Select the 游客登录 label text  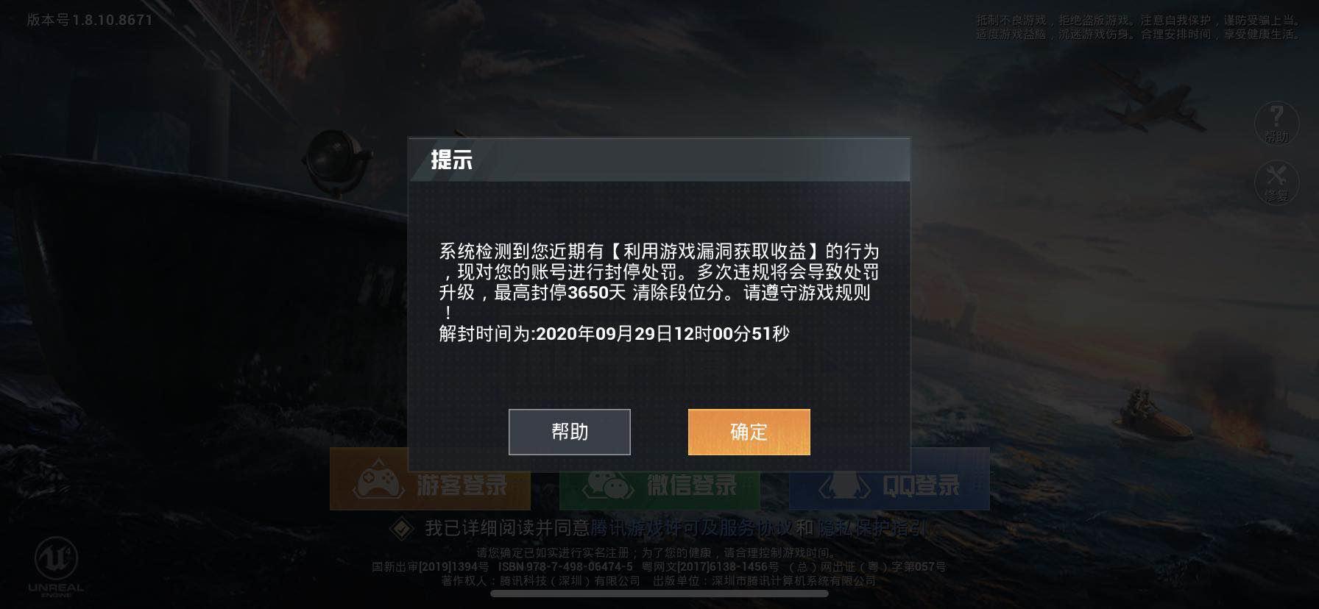point(462,485)
